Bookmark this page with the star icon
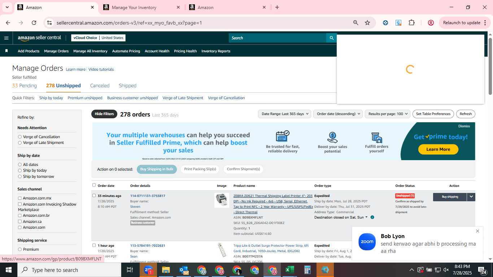 coord(367,23)
